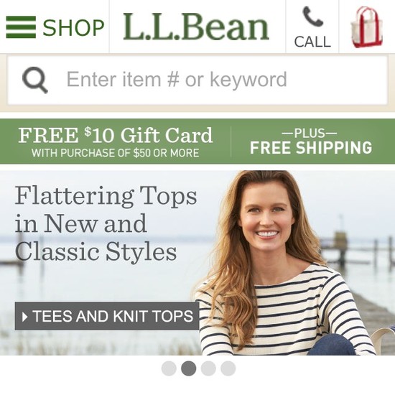Click the magnifying glass search icon
The height and width of the screenshot is (395, 395).
(34, 80)
